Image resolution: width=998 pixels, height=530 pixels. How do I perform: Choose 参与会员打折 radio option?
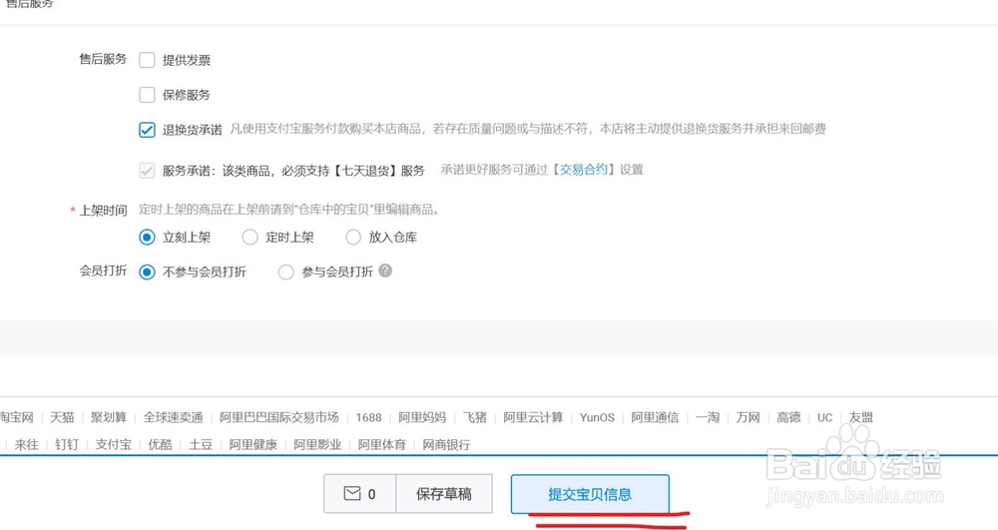[x=285, y=272]
